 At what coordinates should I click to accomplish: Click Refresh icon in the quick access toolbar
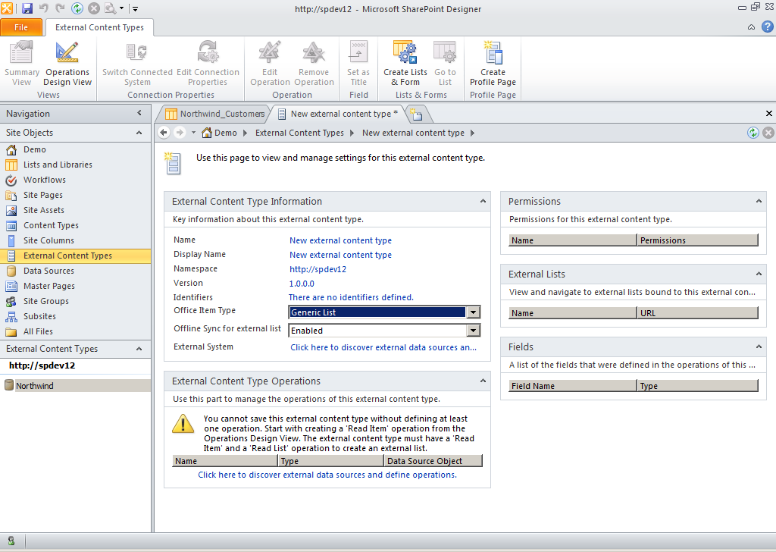pos(77,8)
